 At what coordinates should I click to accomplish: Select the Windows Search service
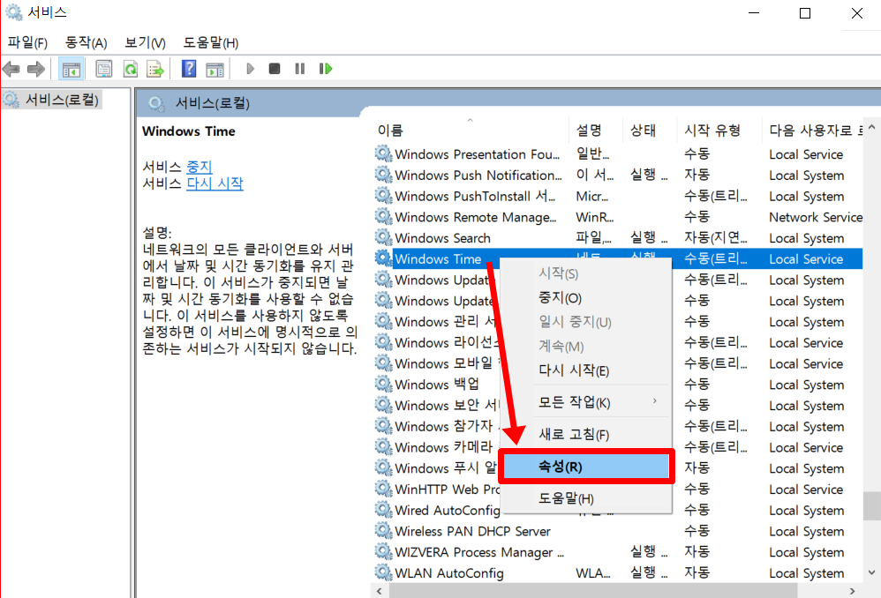coord(442,238)
